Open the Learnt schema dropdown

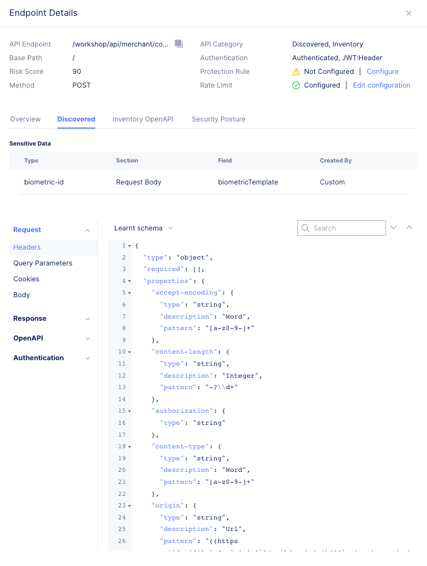pos(143,228)
